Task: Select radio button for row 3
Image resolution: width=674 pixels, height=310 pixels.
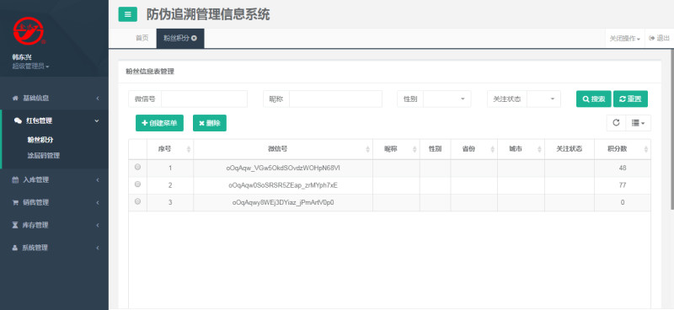Action: [137, 201]
